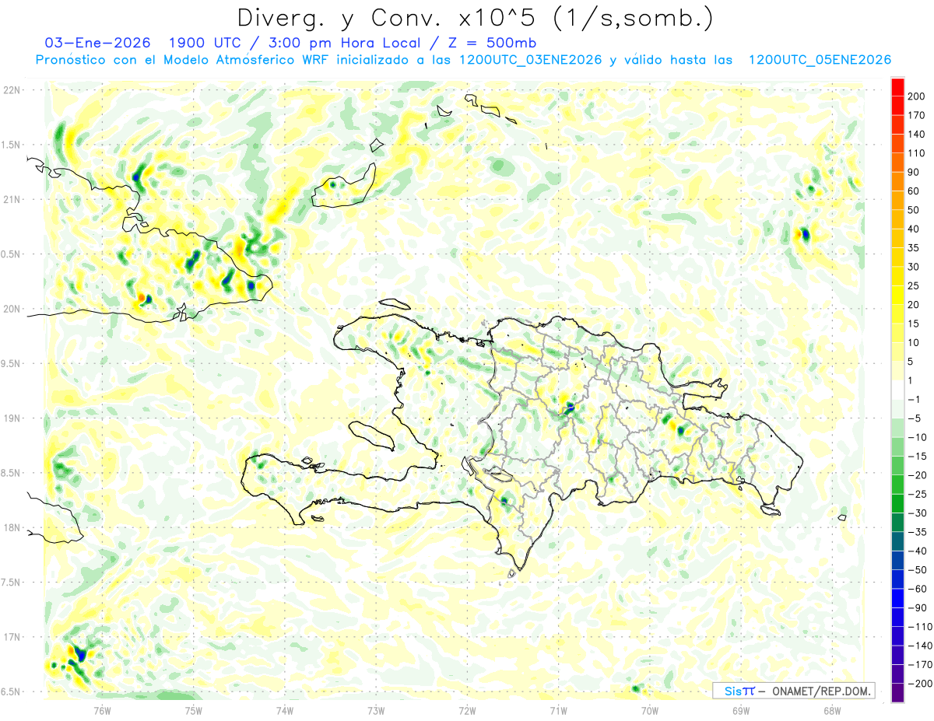934x721 pixels.
Task: Click the "0.5N" latitude axis label
Action: (11, 254)
